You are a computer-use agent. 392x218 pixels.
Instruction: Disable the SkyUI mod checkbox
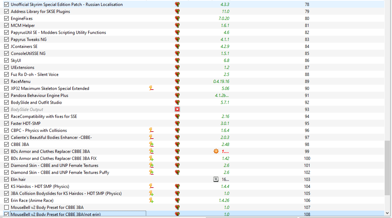point(7,60)
